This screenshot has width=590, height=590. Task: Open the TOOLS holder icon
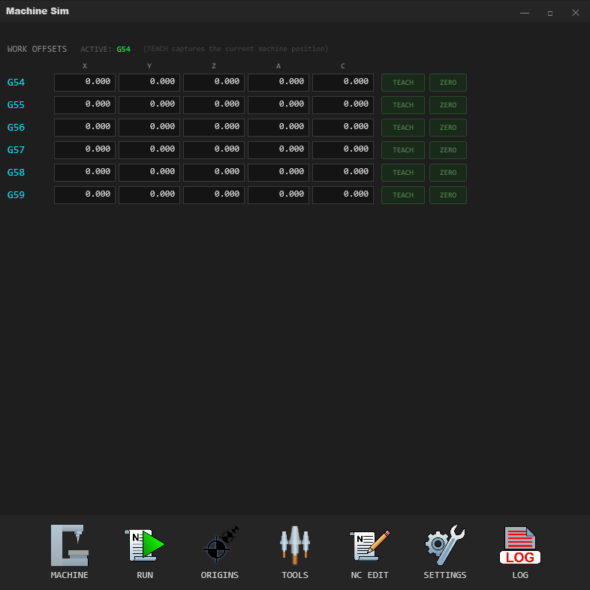pyautogui.click(x=294, y=545)
